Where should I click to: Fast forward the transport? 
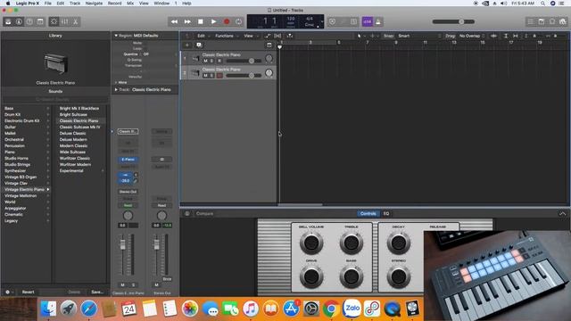[x=187, y=21]
